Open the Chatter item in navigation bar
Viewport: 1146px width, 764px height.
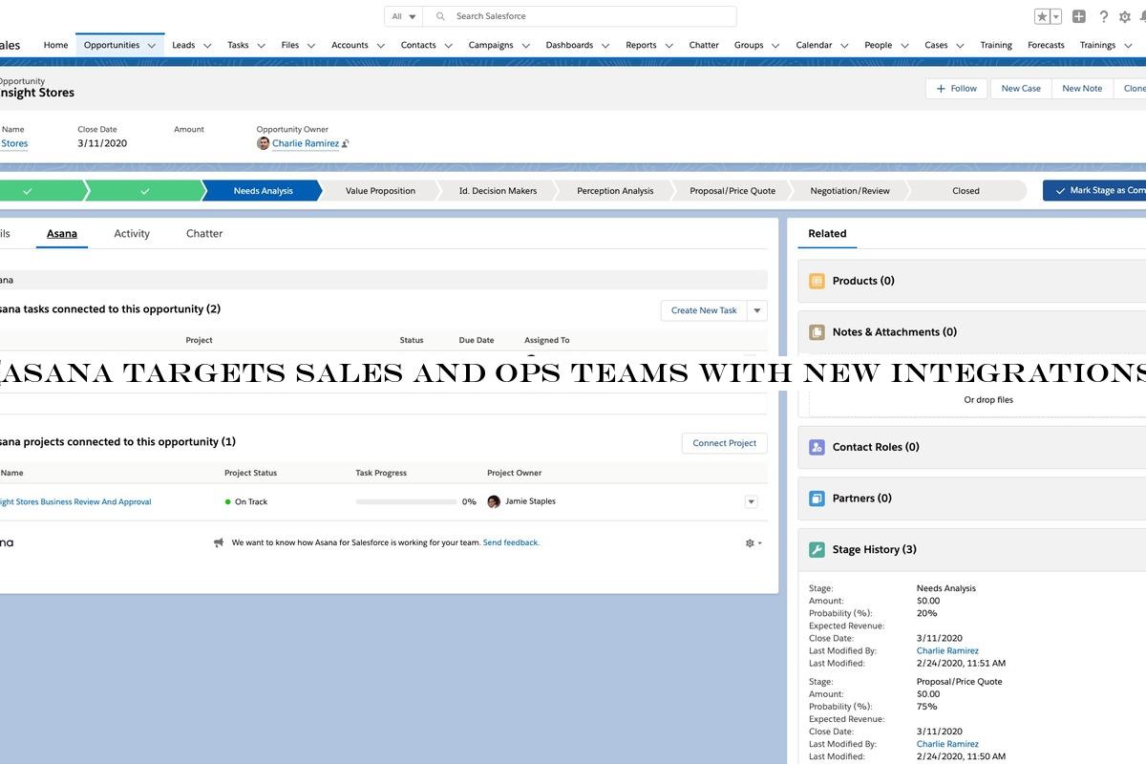[x=704, y=45]
